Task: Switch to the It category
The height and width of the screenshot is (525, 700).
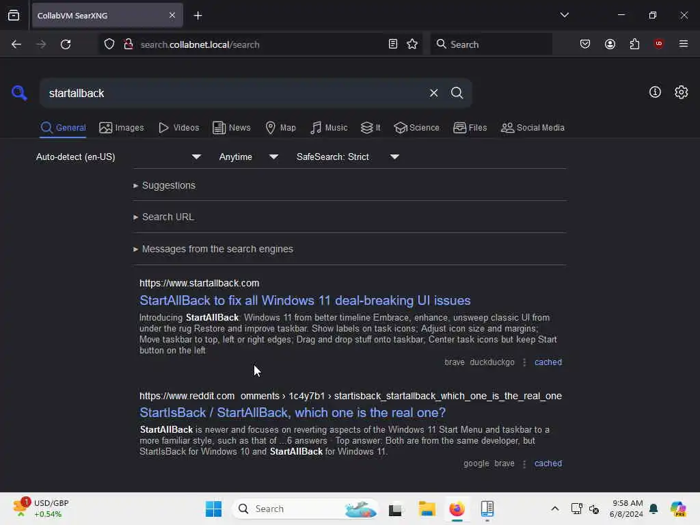Action: [371, 128]
